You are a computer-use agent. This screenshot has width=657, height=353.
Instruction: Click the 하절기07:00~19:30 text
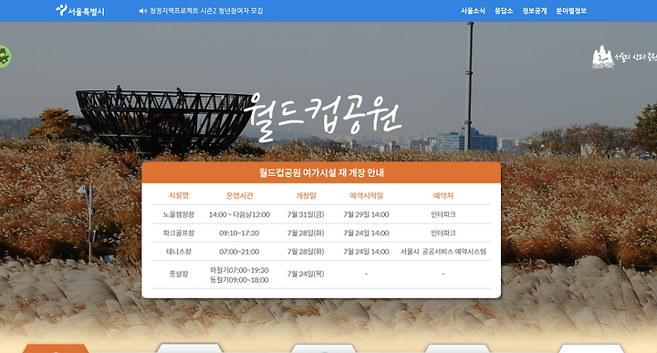pos(239,270)
